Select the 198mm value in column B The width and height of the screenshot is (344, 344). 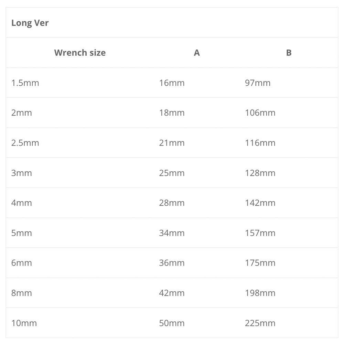[260, 293]
